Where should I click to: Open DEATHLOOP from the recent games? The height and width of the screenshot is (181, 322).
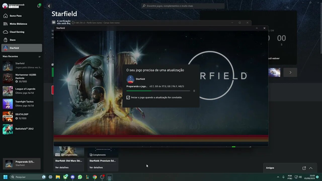point(22,116)
